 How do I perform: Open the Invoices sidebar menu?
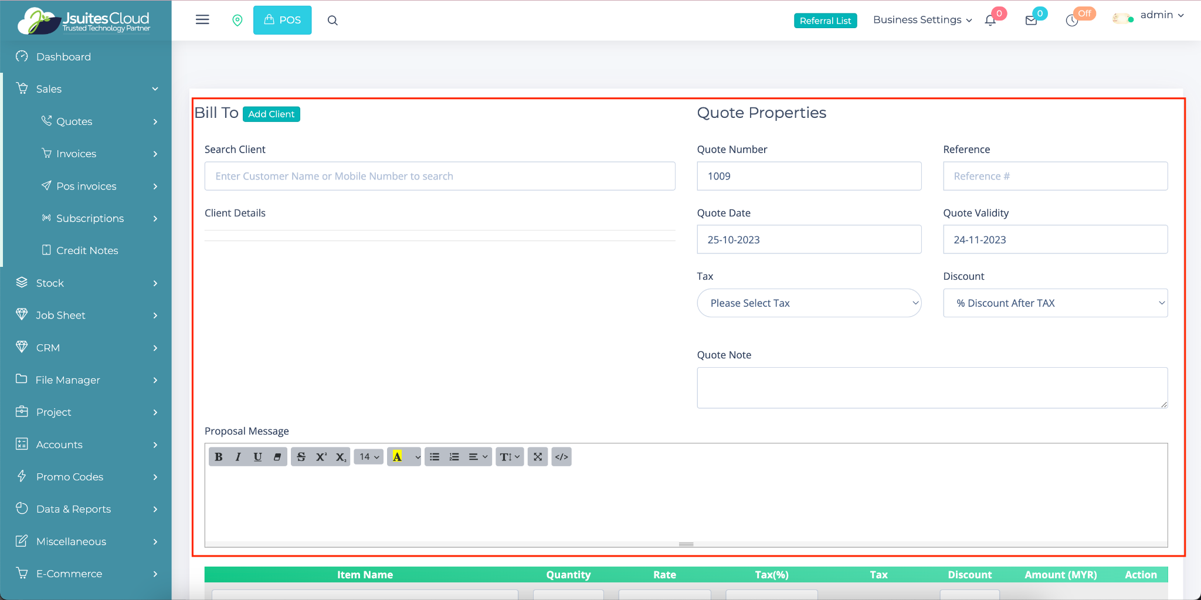(x=76, y=154)
